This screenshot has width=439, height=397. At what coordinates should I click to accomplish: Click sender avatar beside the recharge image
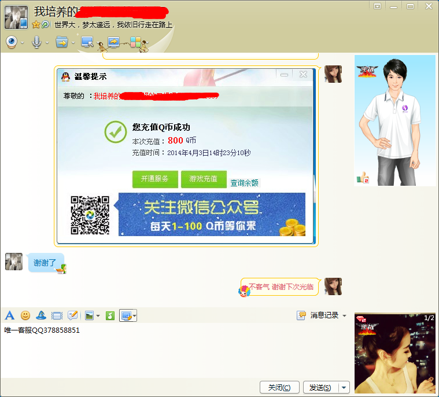[x=333, y=74]
